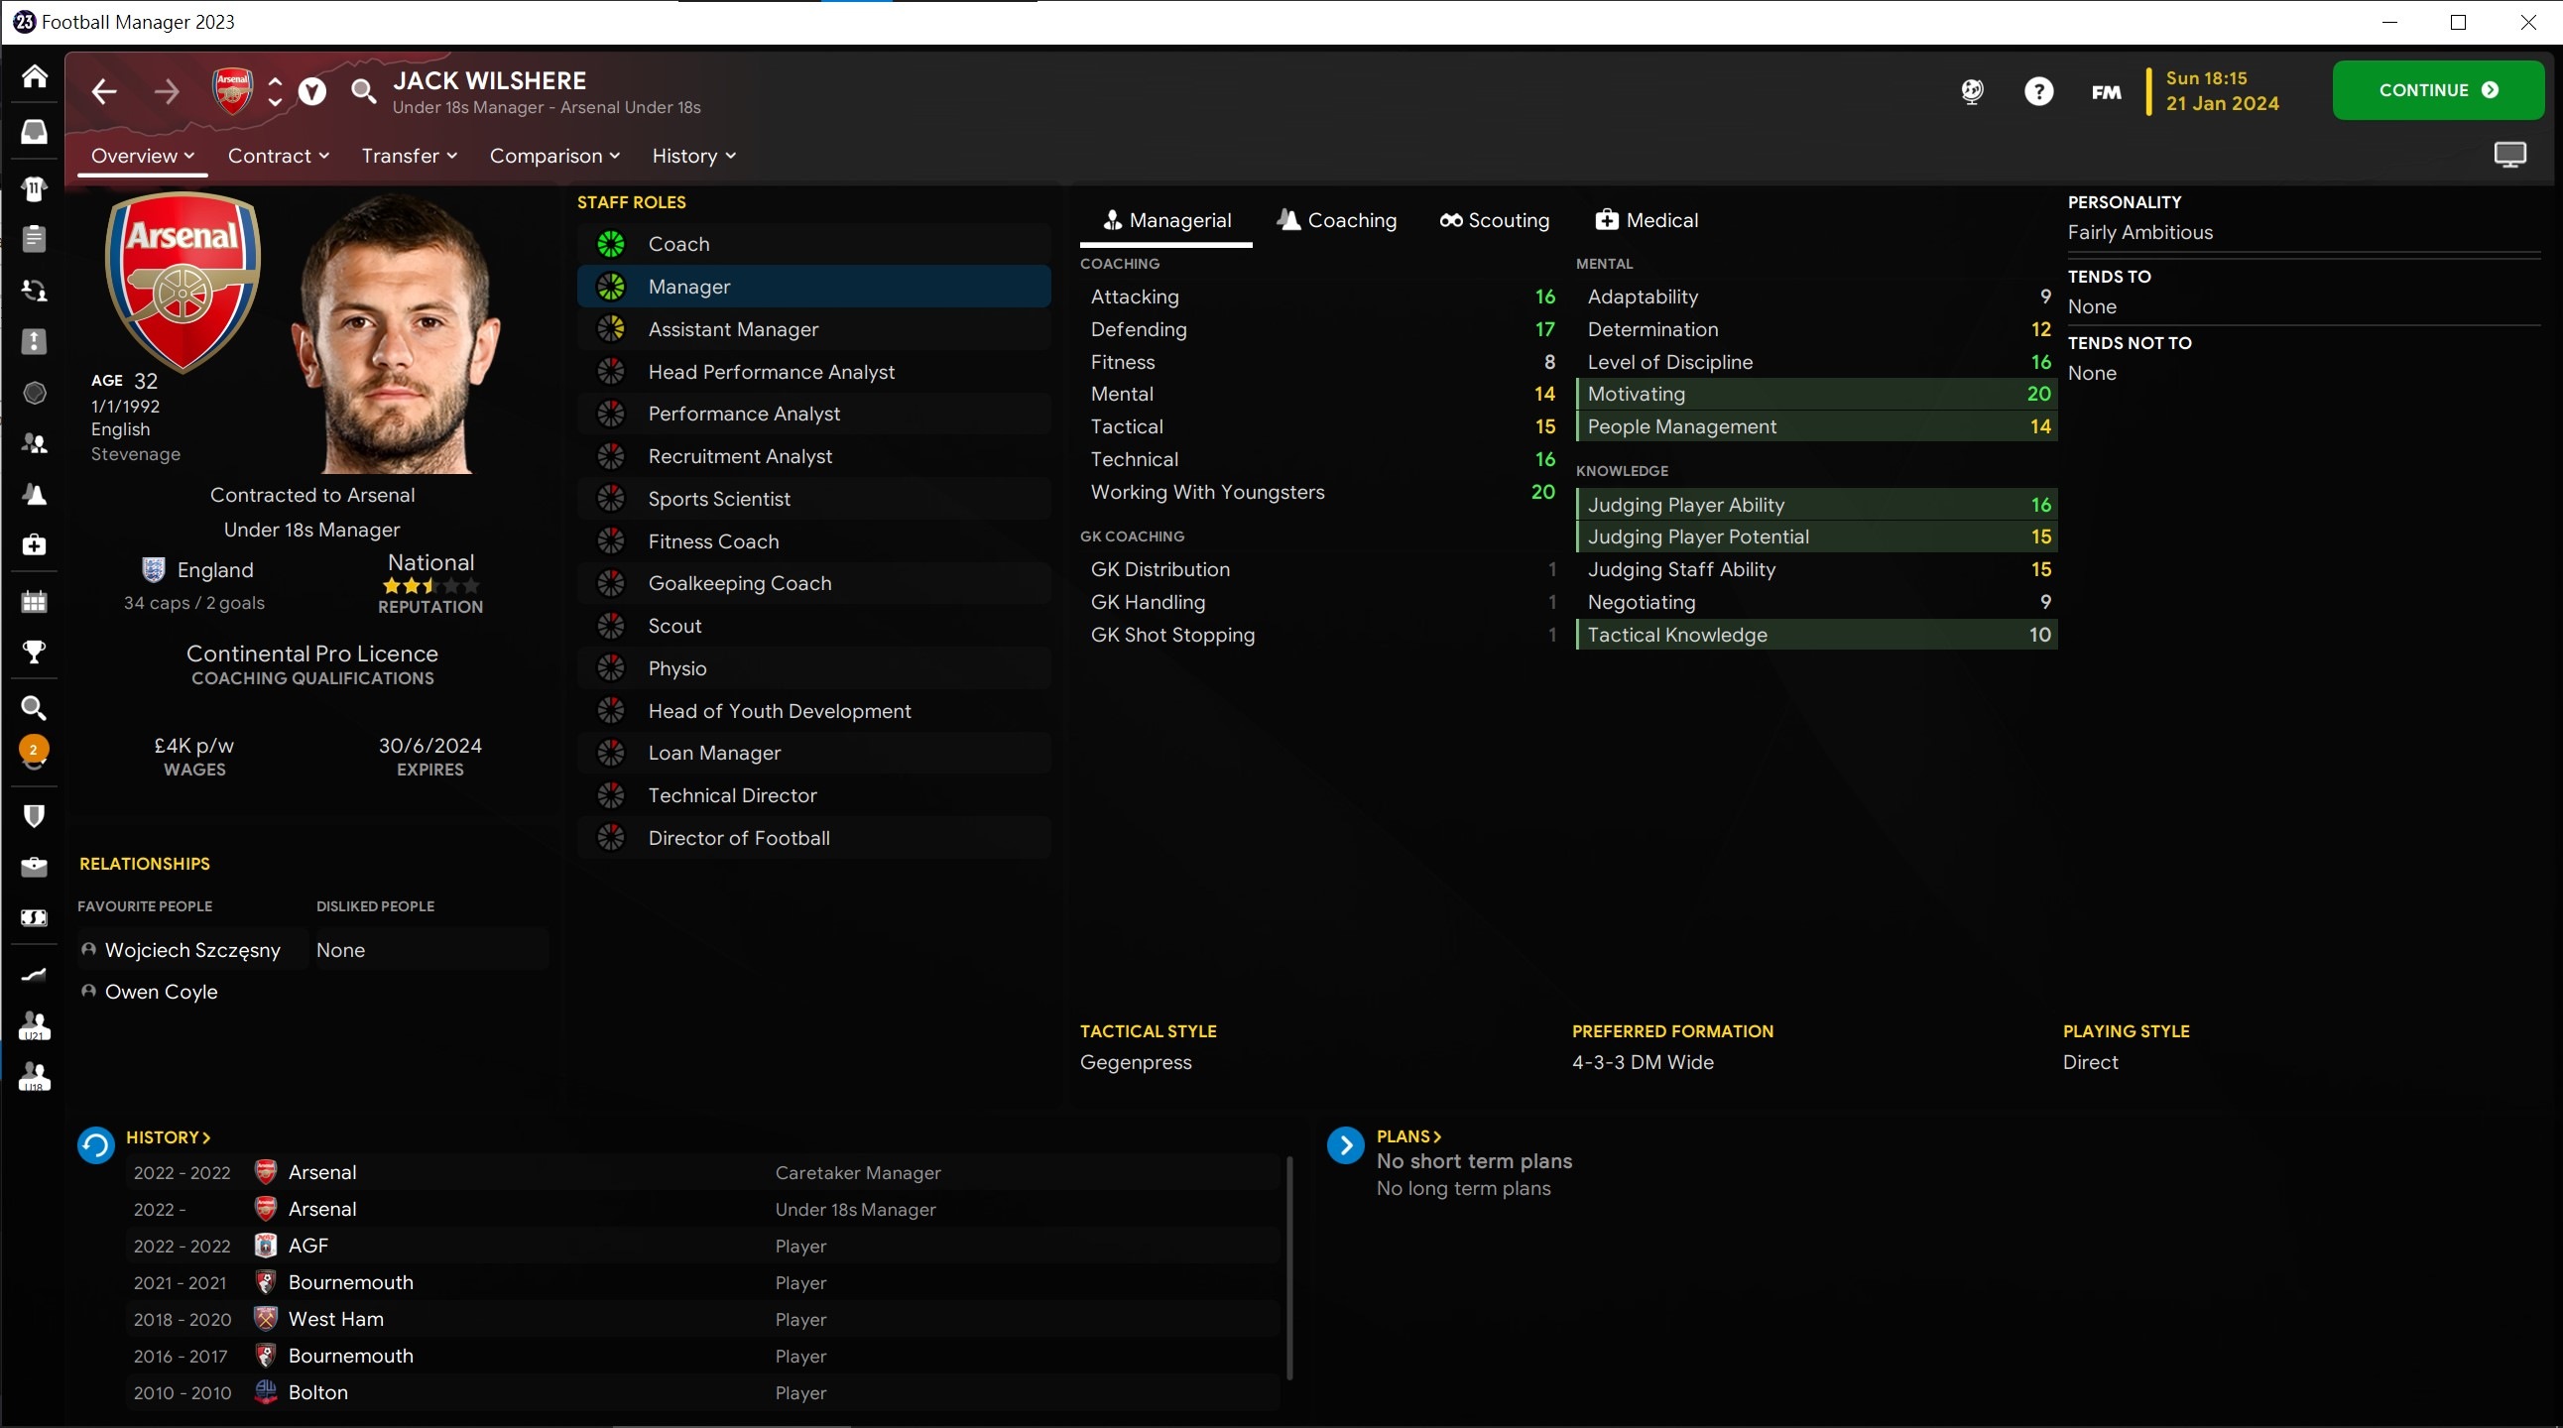
Task: Go back with the left arrow
Action: point(104,92)
